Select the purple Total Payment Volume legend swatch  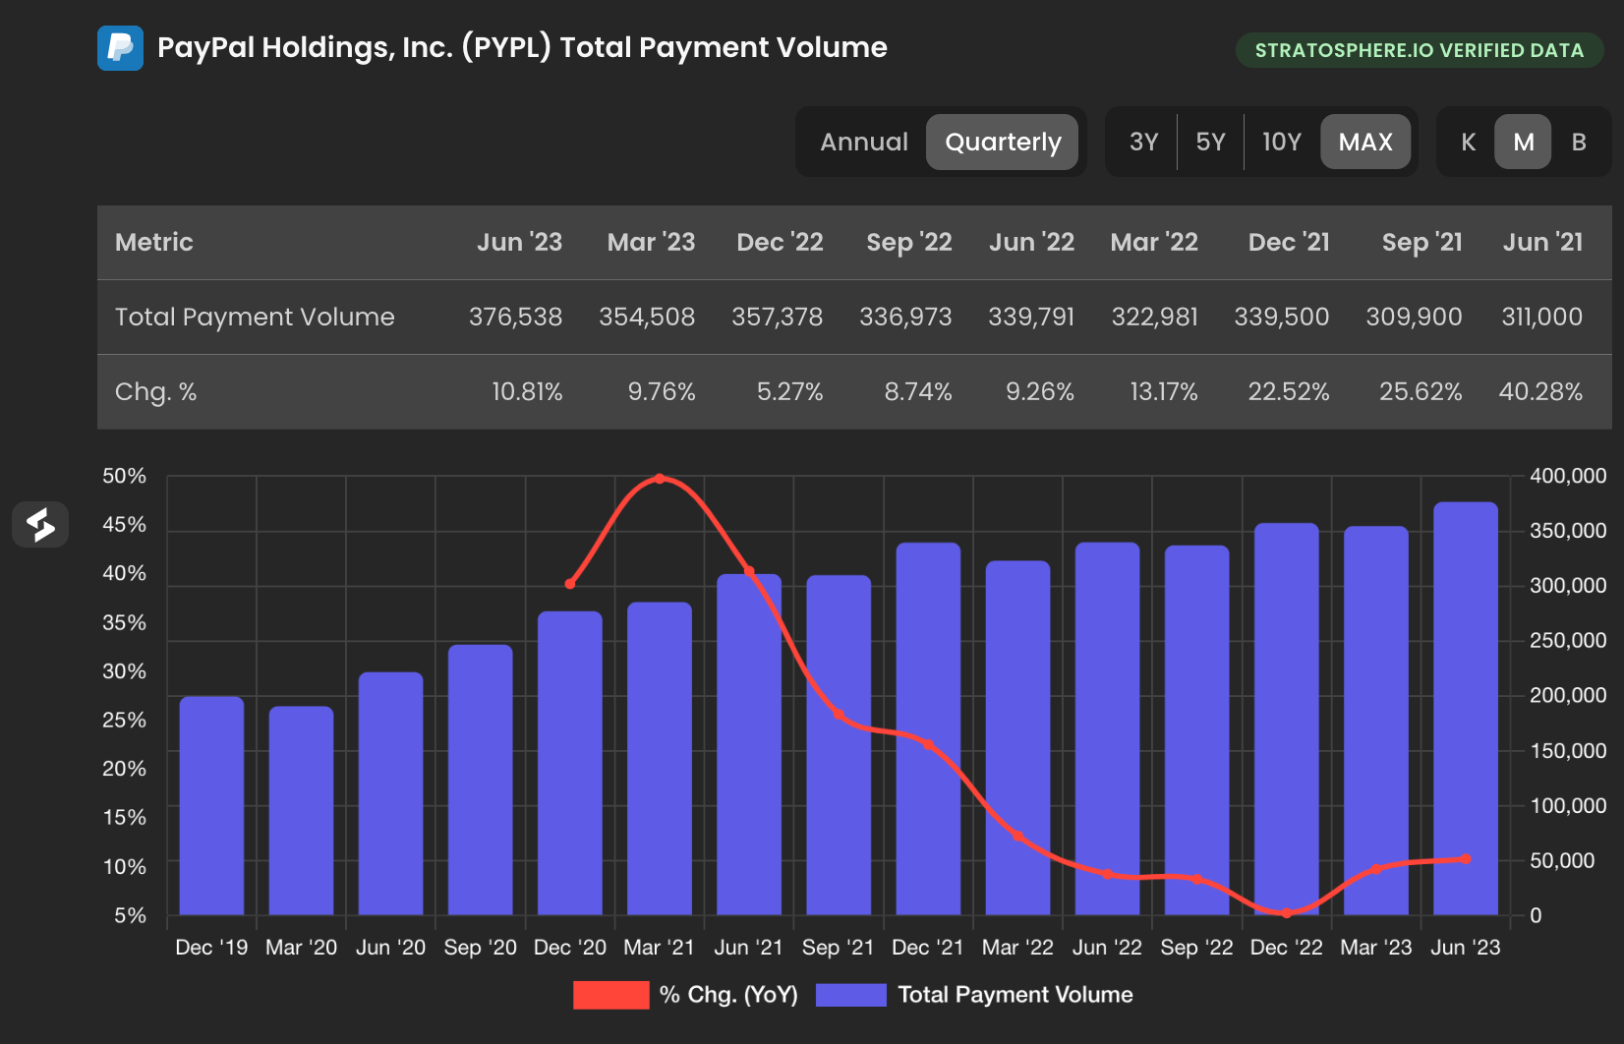click(x=851, y=995)
